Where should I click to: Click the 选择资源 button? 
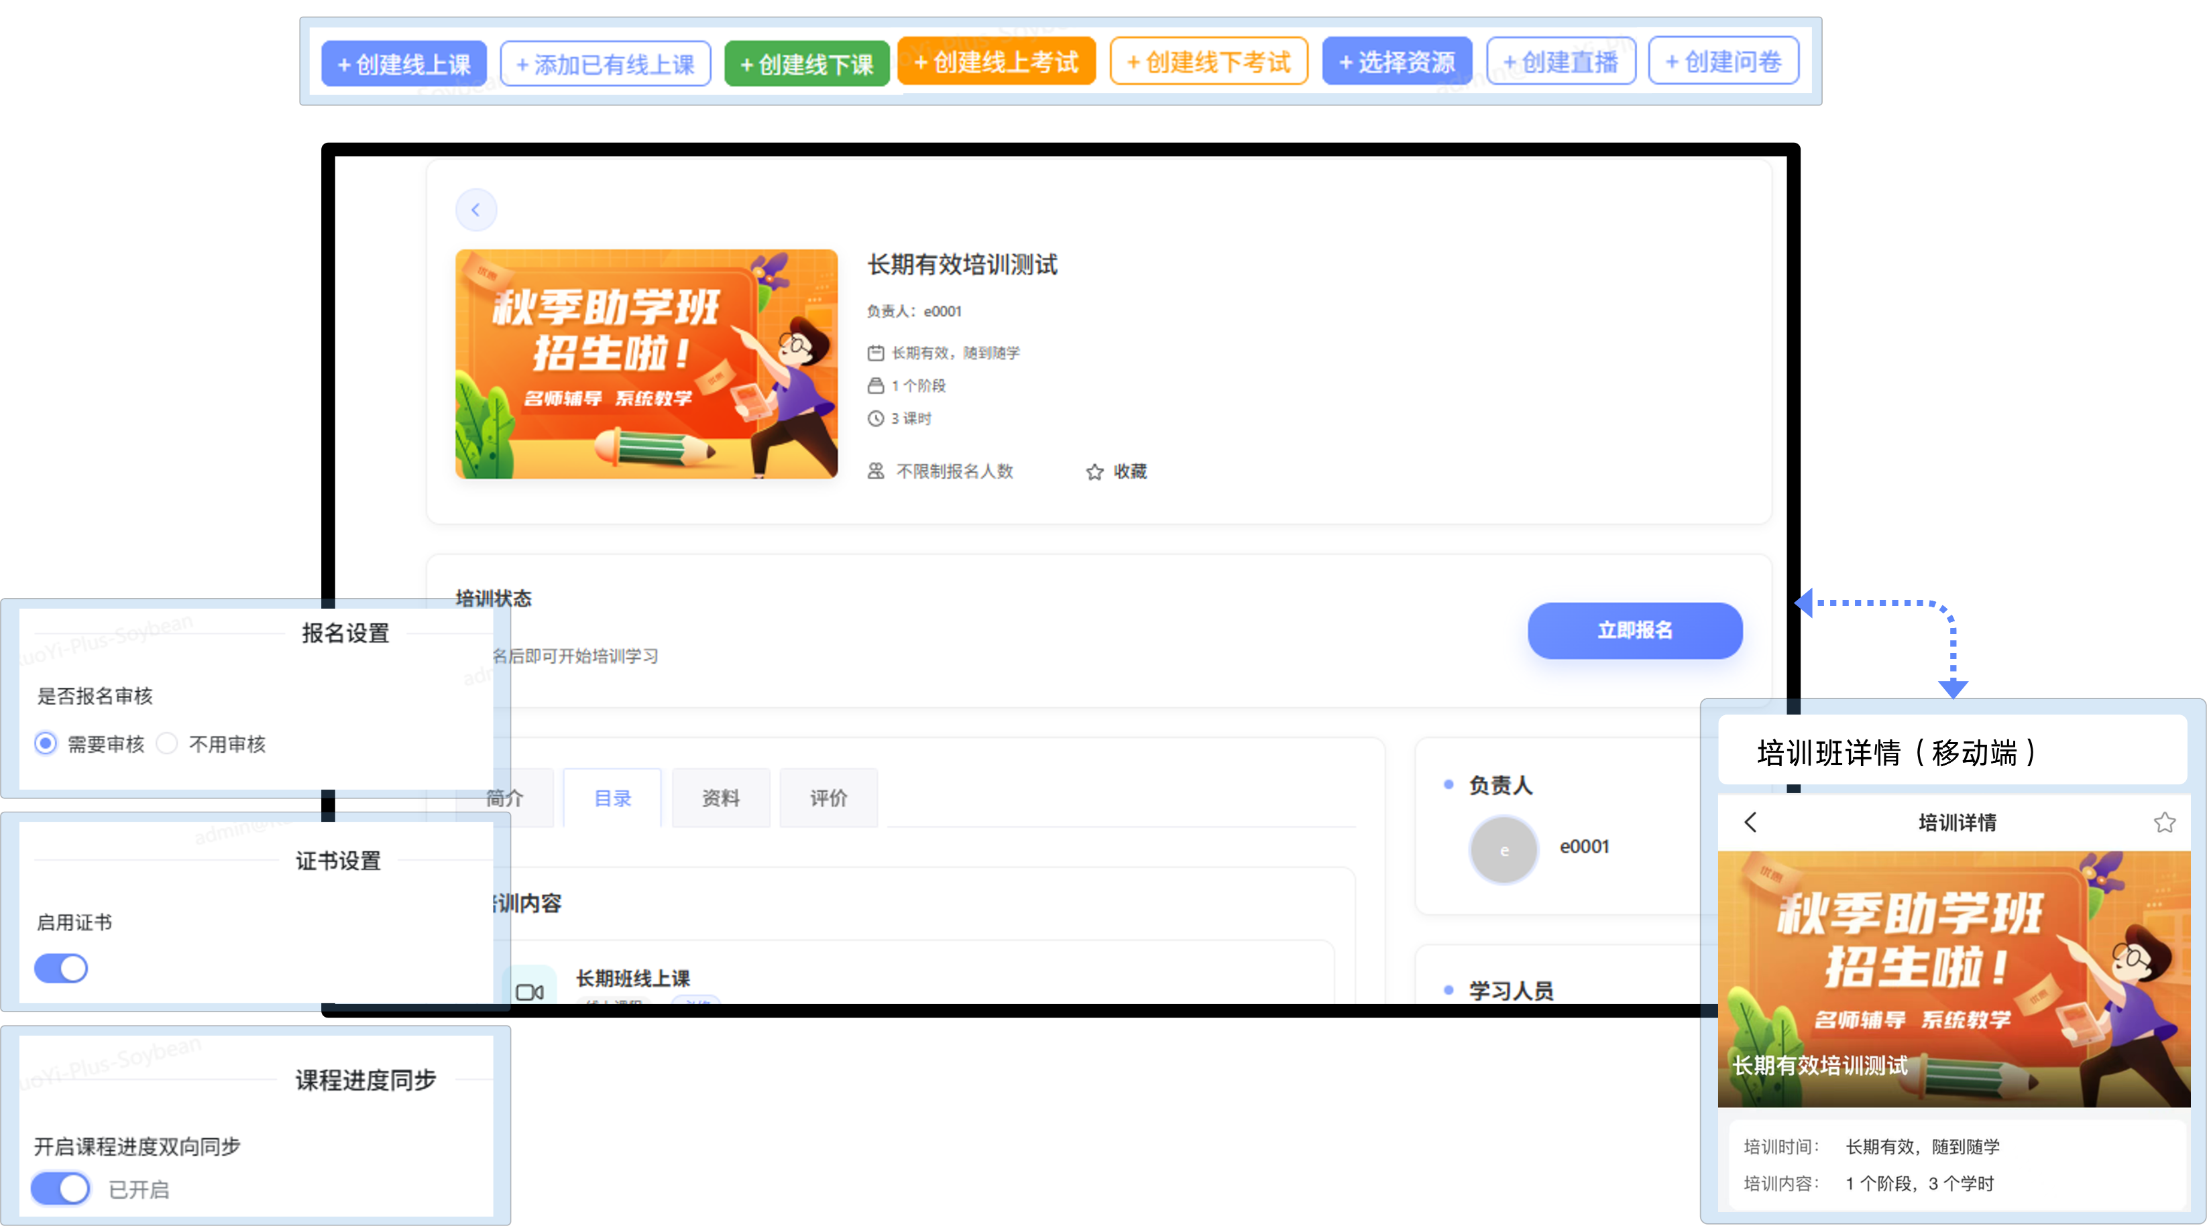tap(1398, 61)
